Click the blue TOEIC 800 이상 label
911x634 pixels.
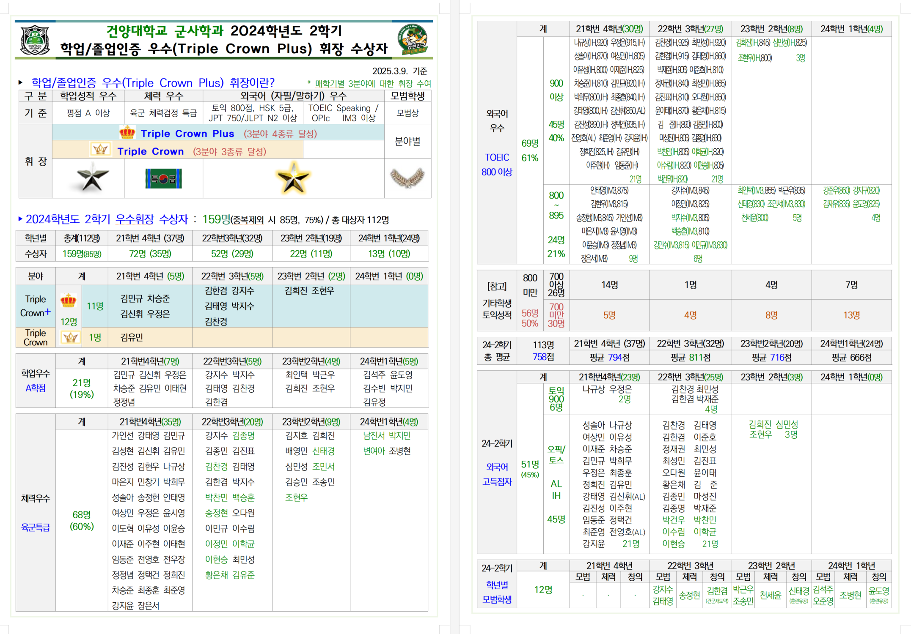pos(497,164)
